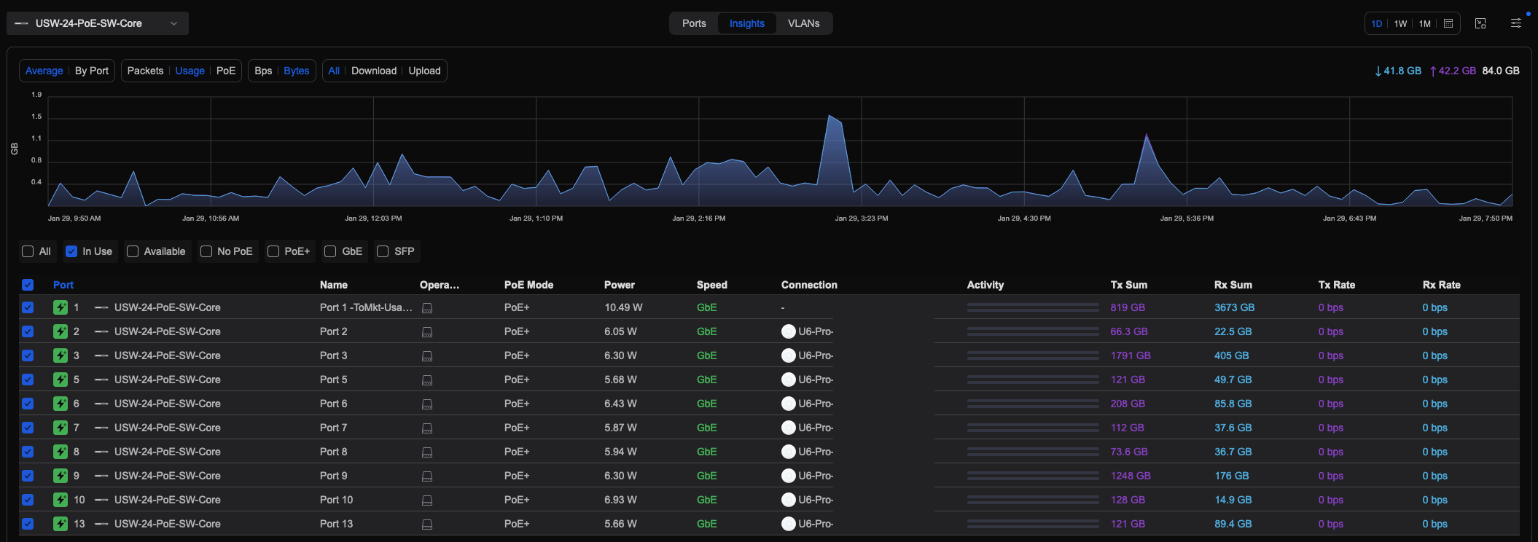Click the Tx Sum column header
Image resolution: width=1538 pixels, height=542 pixels.
tap(1128, 285)
